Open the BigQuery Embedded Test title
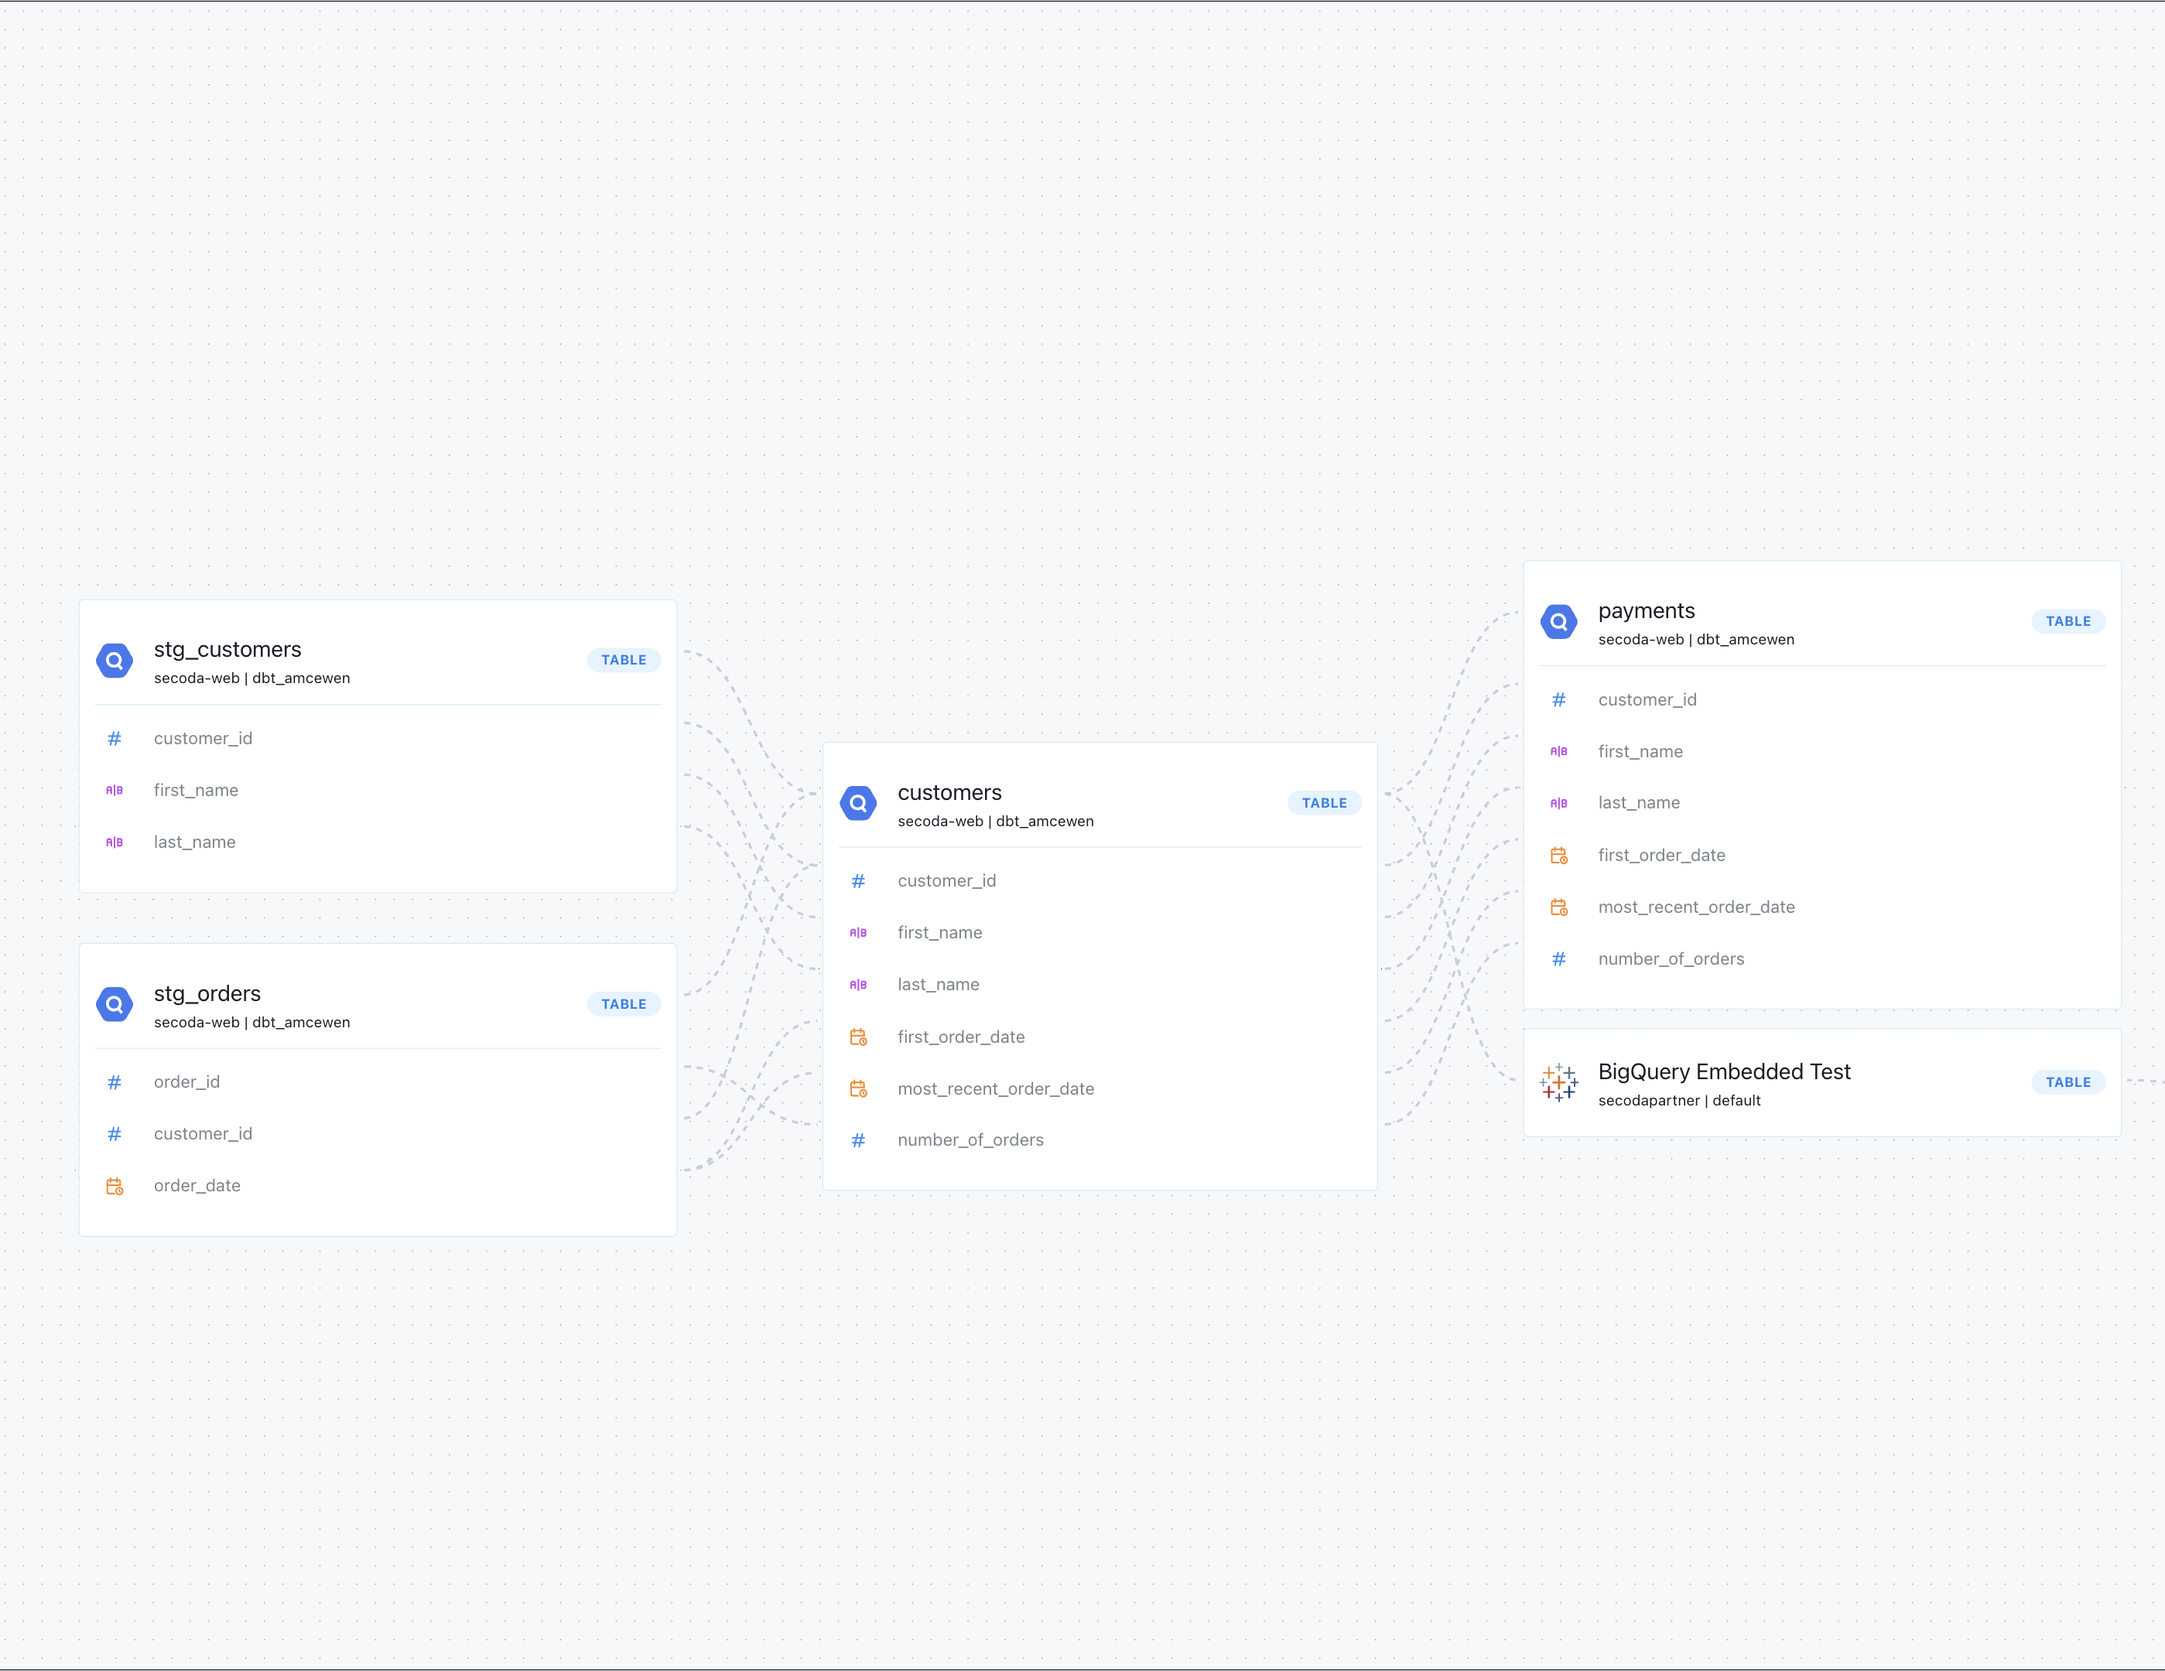The height and width of the screenshot is (1671, 2165). click(1724, 1071)
